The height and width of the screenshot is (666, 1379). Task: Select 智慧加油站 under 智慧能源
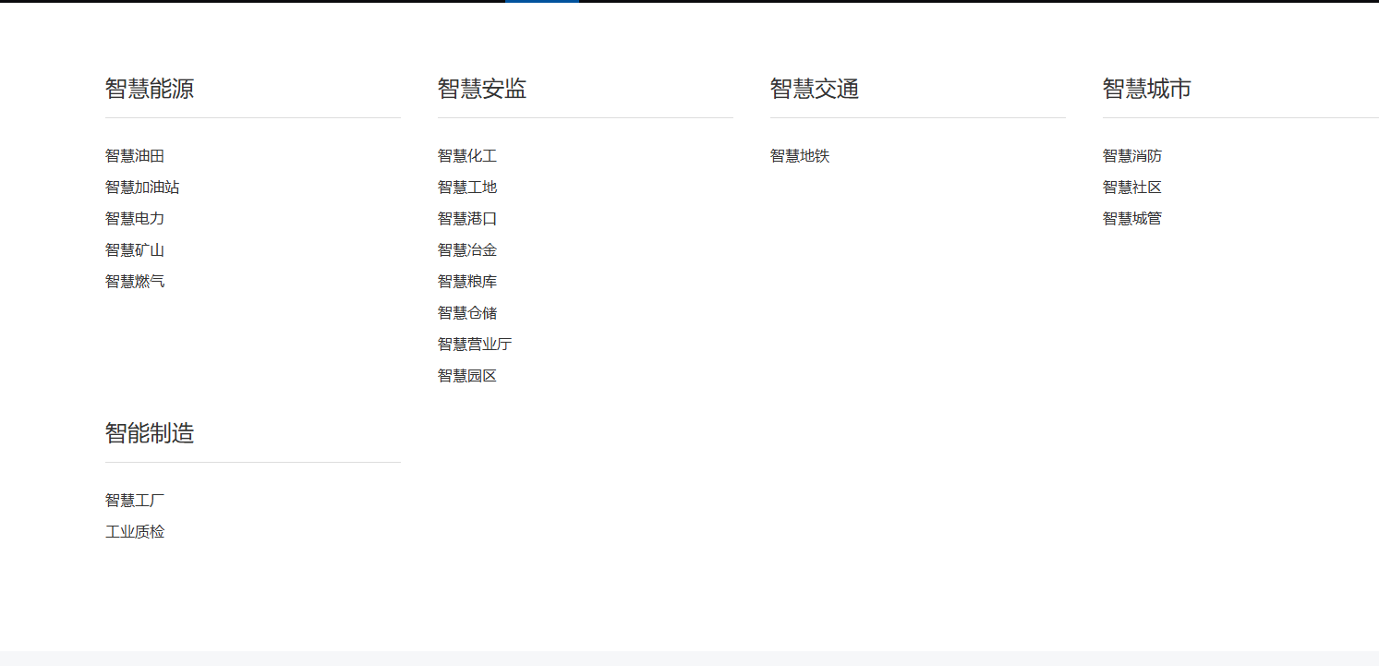pyautogui.click(x=142, y=188)
